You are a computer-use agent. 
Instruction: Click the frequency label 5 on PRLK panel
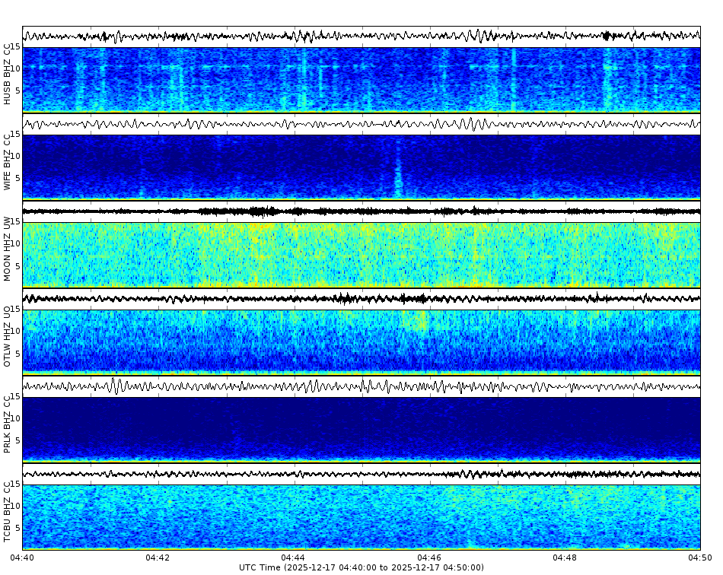(18, 439)
